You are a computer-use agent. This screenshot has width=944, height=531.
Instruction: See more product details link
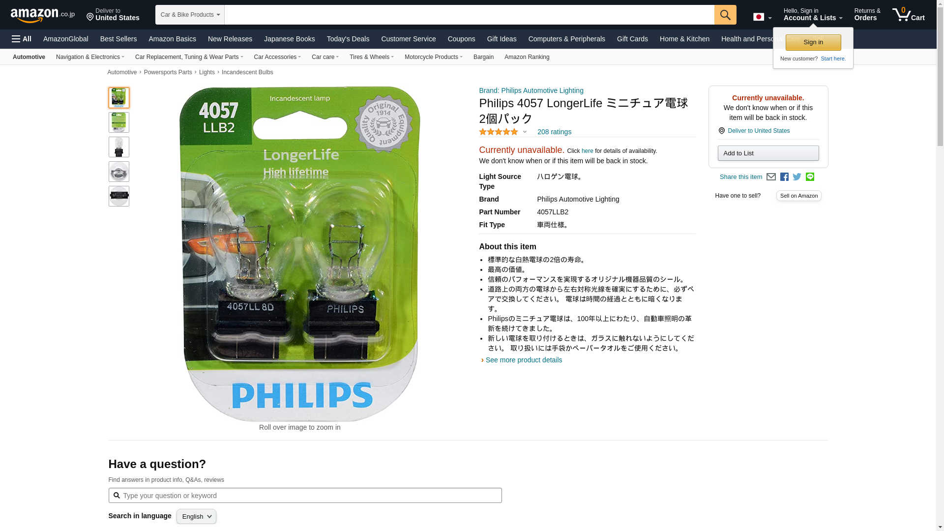[524, 360]
